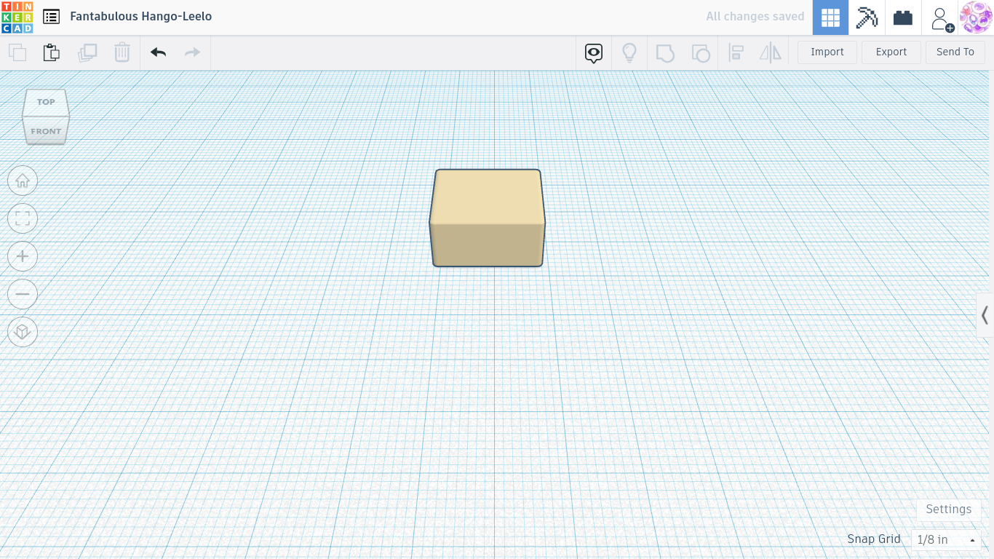Viewport: 994px width, 559px height.
Task: Expand the collapsed shapes panel chevron
Action: coord(985,315)
